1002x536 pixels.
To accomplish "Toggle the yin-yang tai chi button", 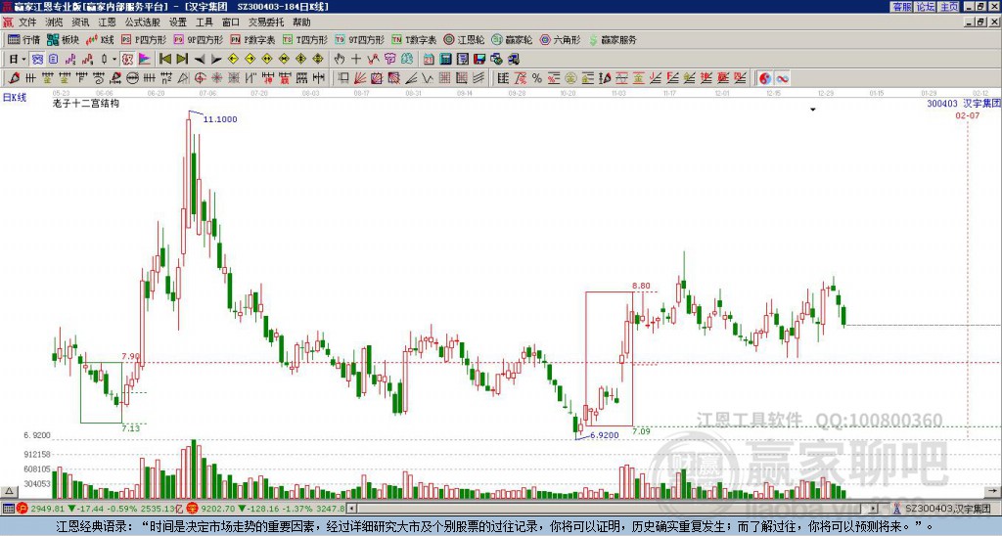I will (x=765, y=78).
